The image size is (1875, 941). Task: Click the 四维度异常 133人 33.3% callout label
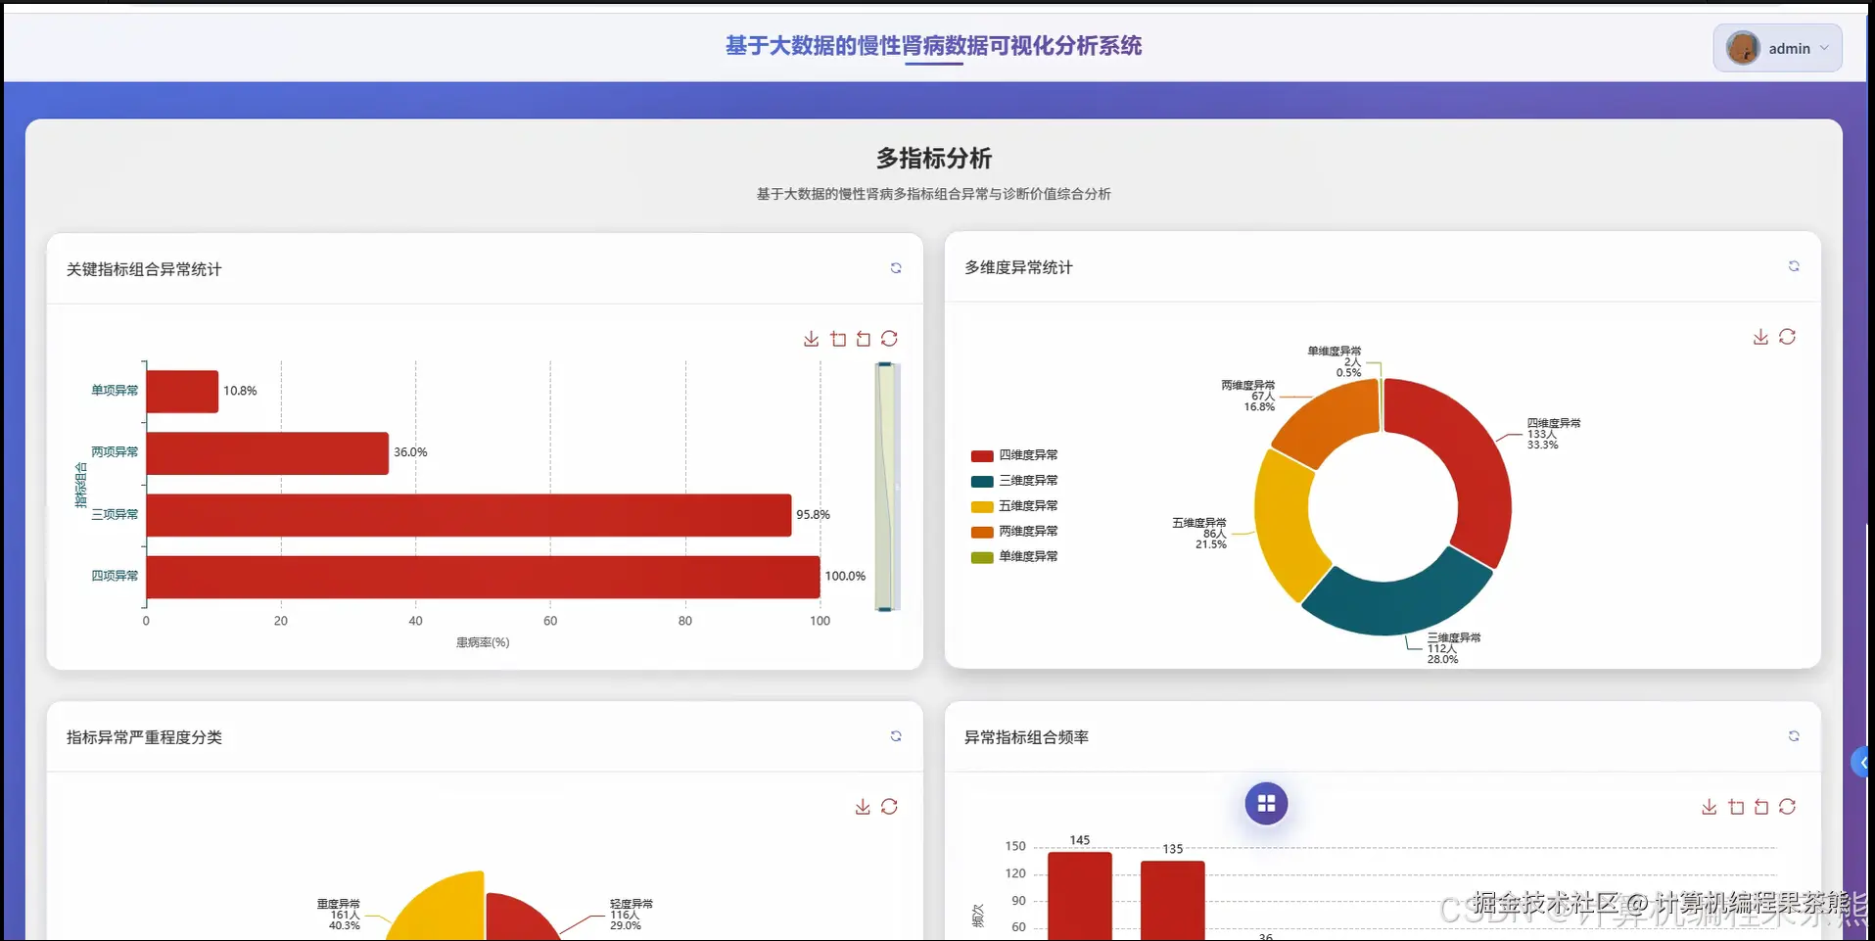1554,434
